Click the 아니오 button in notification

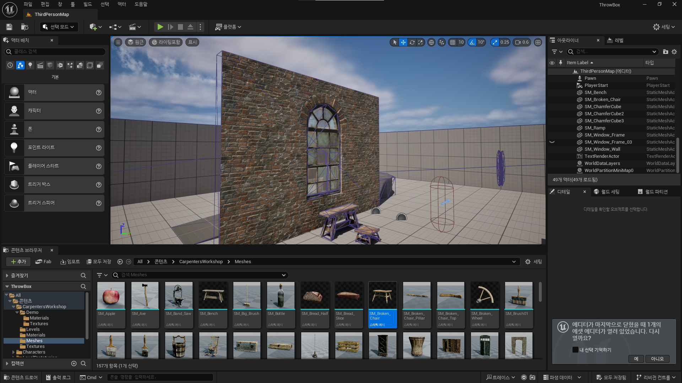click(x=657, y=359)
